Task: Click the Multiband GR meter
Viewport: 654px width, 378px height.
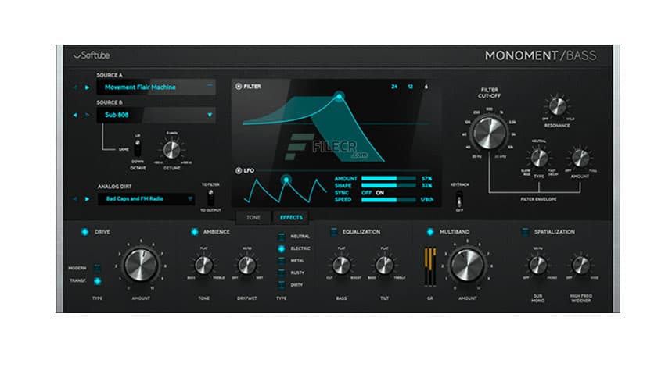Action: tap(430, 267)
